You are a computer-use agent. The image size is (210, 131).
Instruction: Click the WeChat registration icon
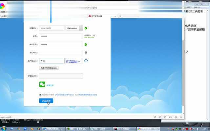pyautogui.click(x=42, y=84)
